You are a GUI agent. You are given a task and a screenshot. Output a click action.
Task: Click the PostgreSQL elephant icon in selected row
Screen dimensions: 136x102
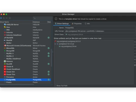(x=5, y=80)
